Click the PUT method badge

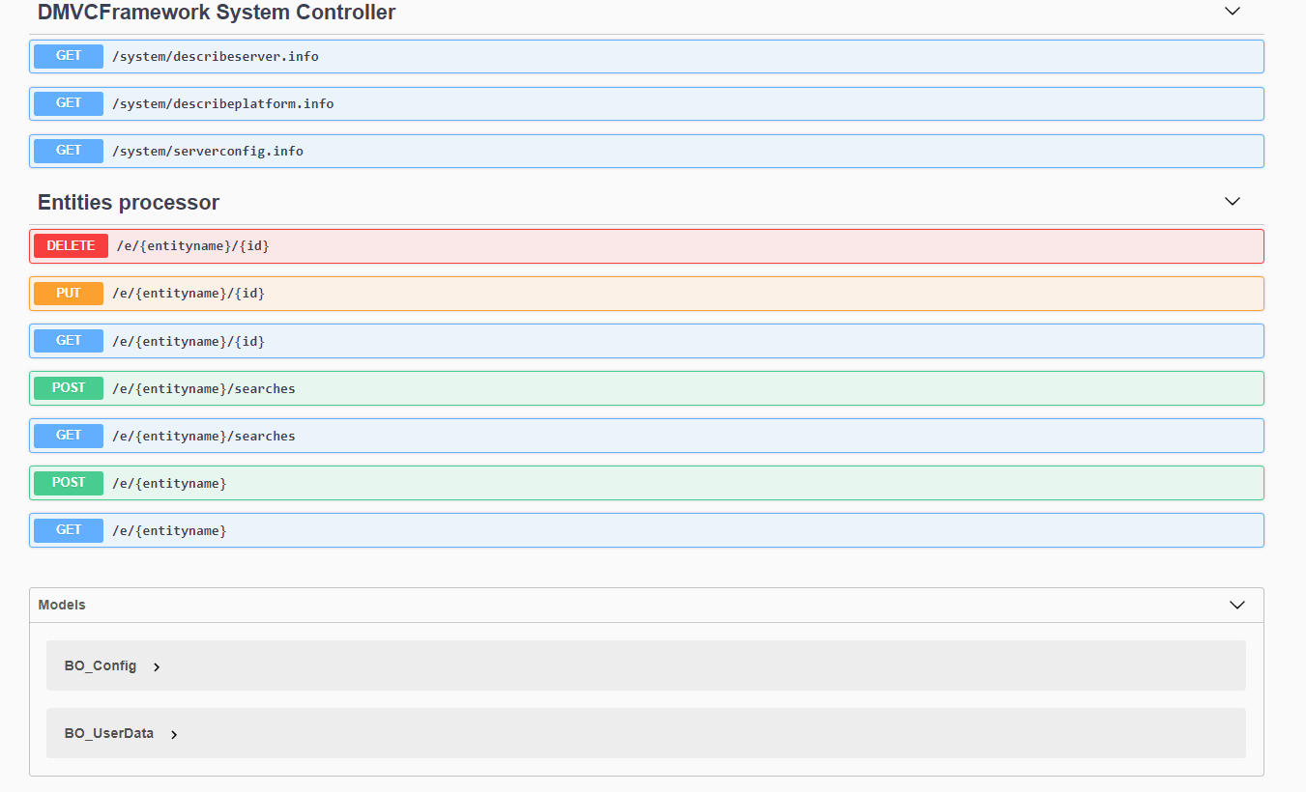coord(69,293)
